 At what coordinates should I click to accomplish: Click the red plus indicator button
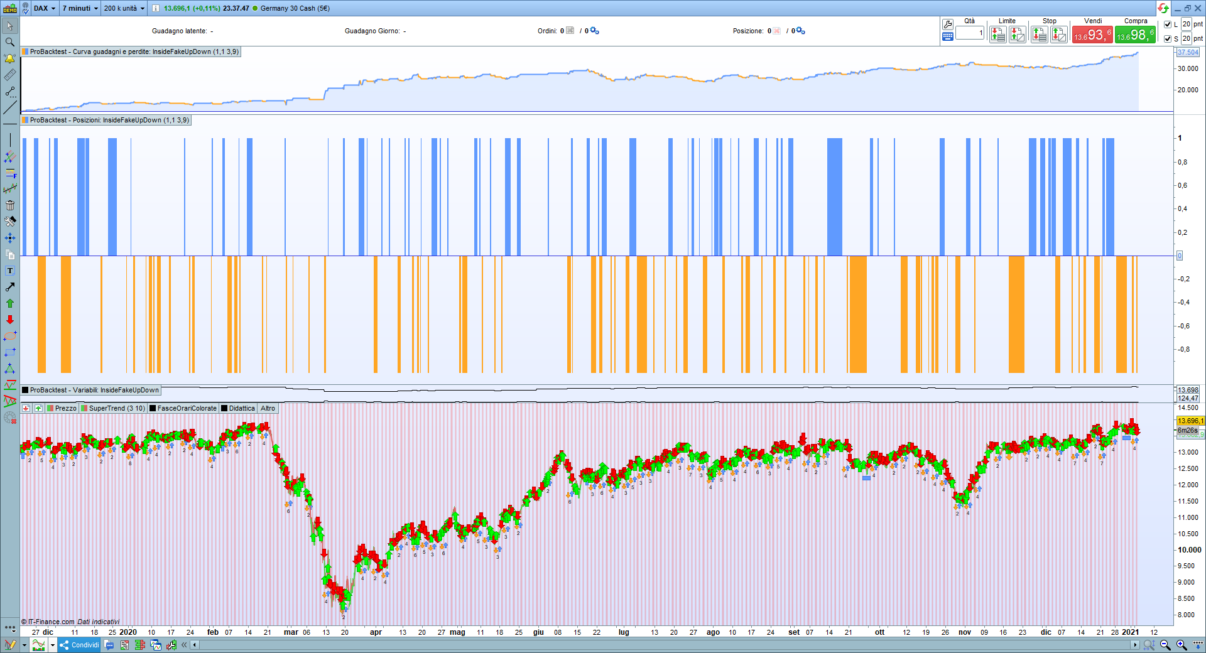click(26, 408)
